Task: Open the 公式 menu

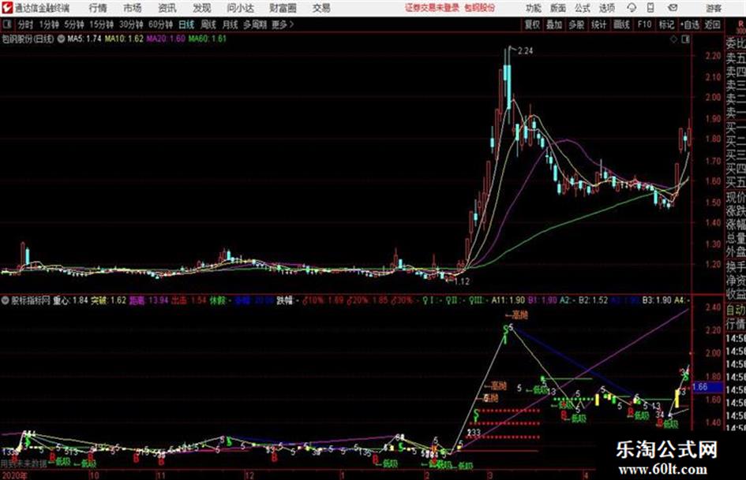Action: (x=583, y=8)
